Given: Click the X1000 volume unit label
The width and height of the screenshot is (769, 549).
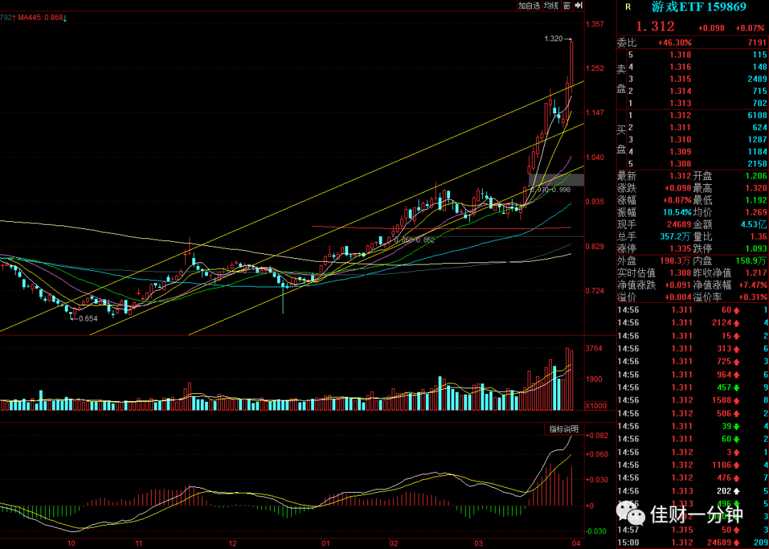Looking at the screenshot, I should tap(596, 405).
